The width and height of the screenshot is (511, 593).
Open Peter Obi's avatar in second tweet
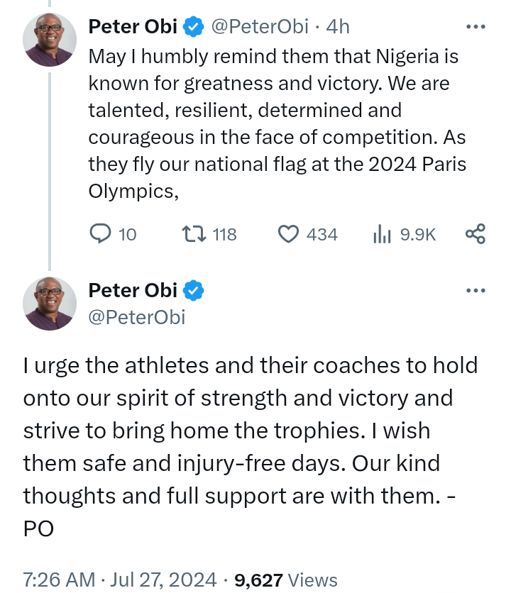pos(50,303)
